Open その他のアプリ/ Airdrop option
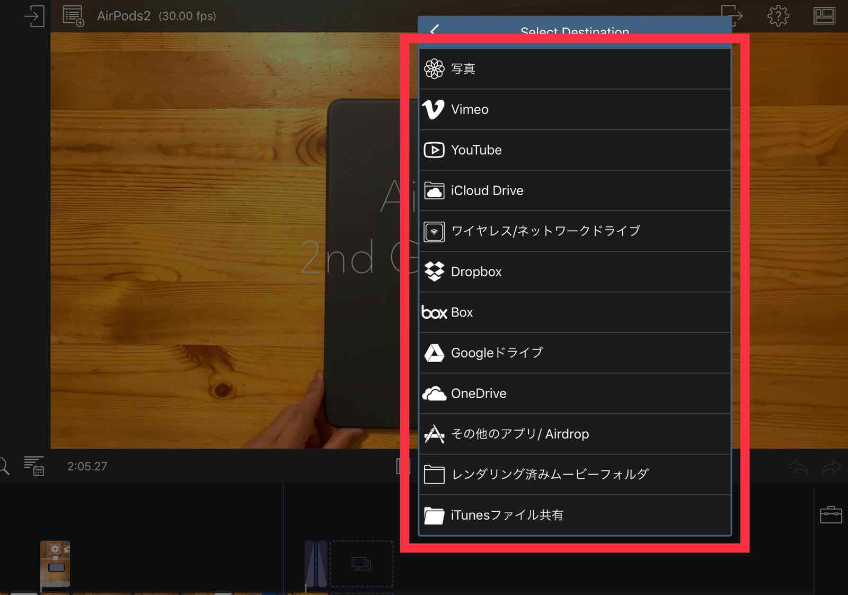Image resolution: width=848 pixels, height=595 pixels. pyautogui.click(x=575, y=434)
